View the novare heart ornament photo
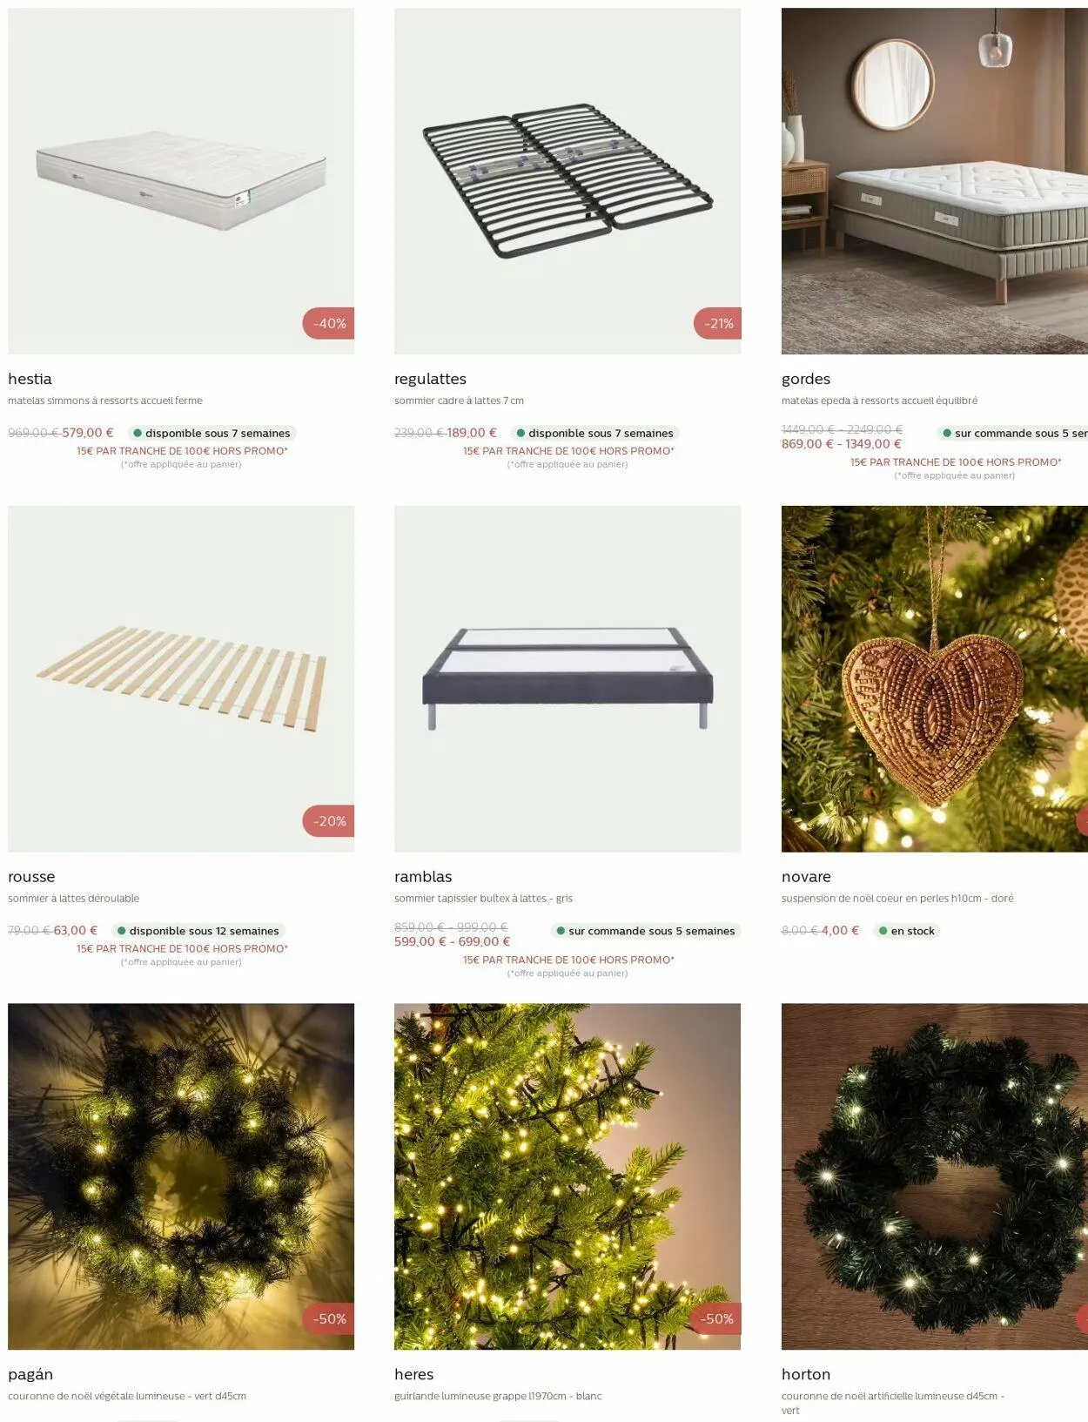This screenshot has height=1422, width=1088. tap(935, 679)
